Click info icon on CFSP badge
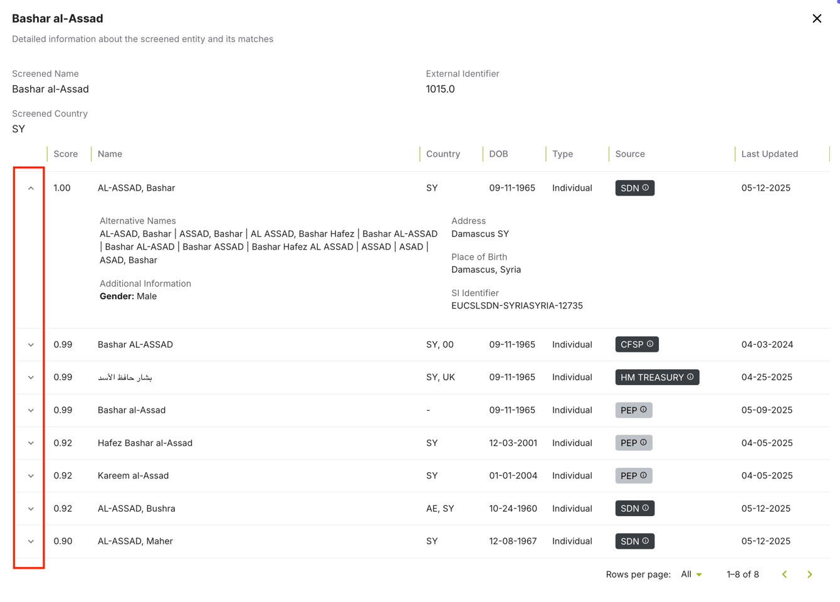The image size is (840, 602). (650, 344)
